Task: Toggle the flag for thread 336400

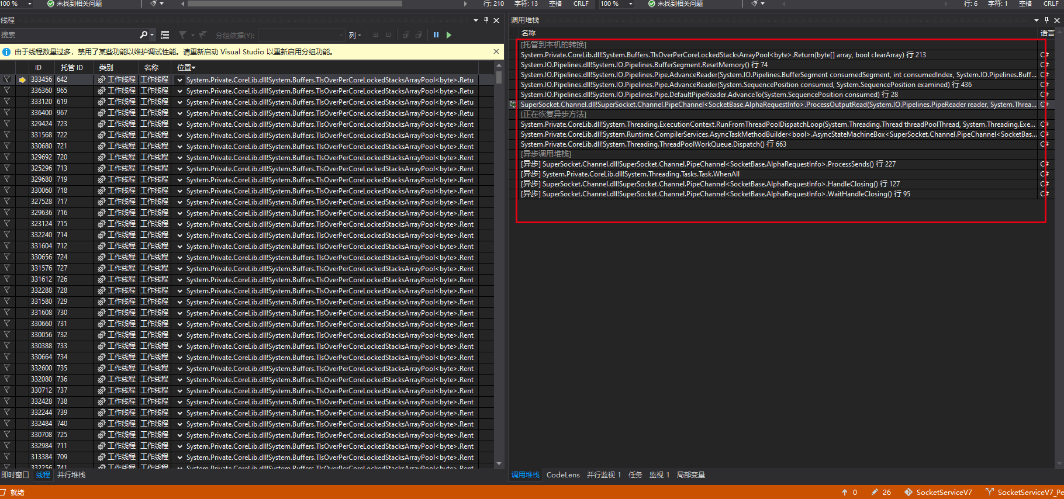Action: point(7,113)
